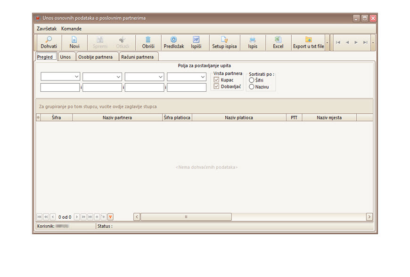Screen dimensions: 410x277
Task: Open Predložak template gear icon
Action: [x=173, y=40]
